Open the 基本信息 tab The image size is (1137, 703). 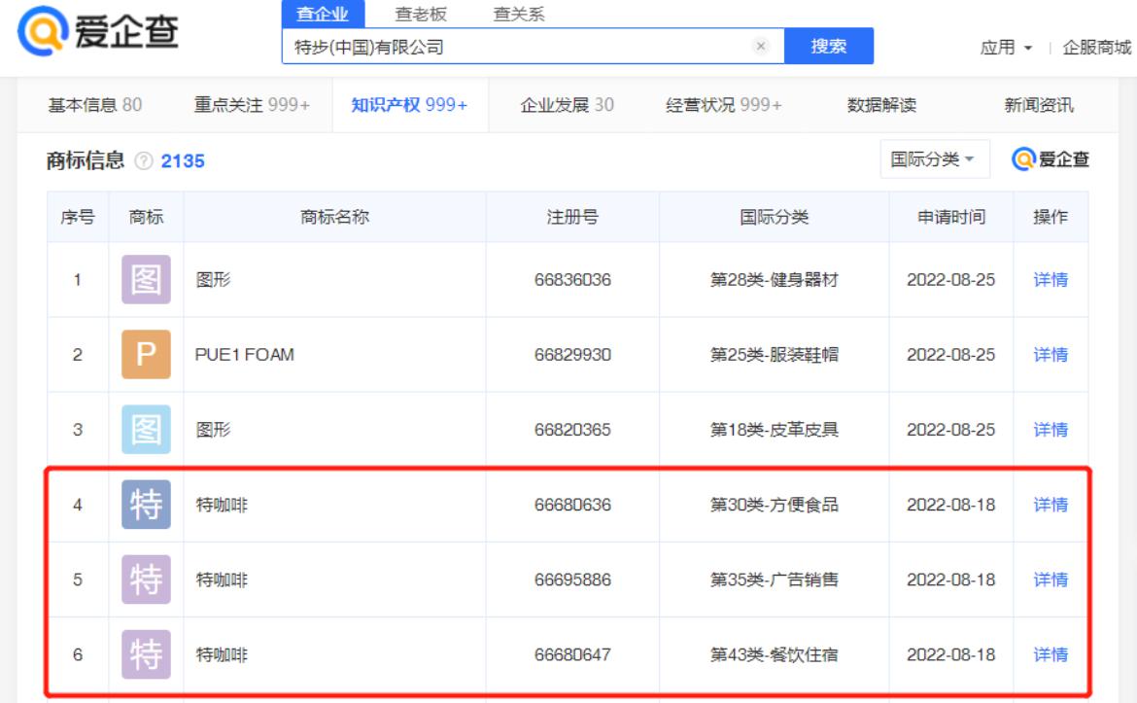[x=94, y=105]
